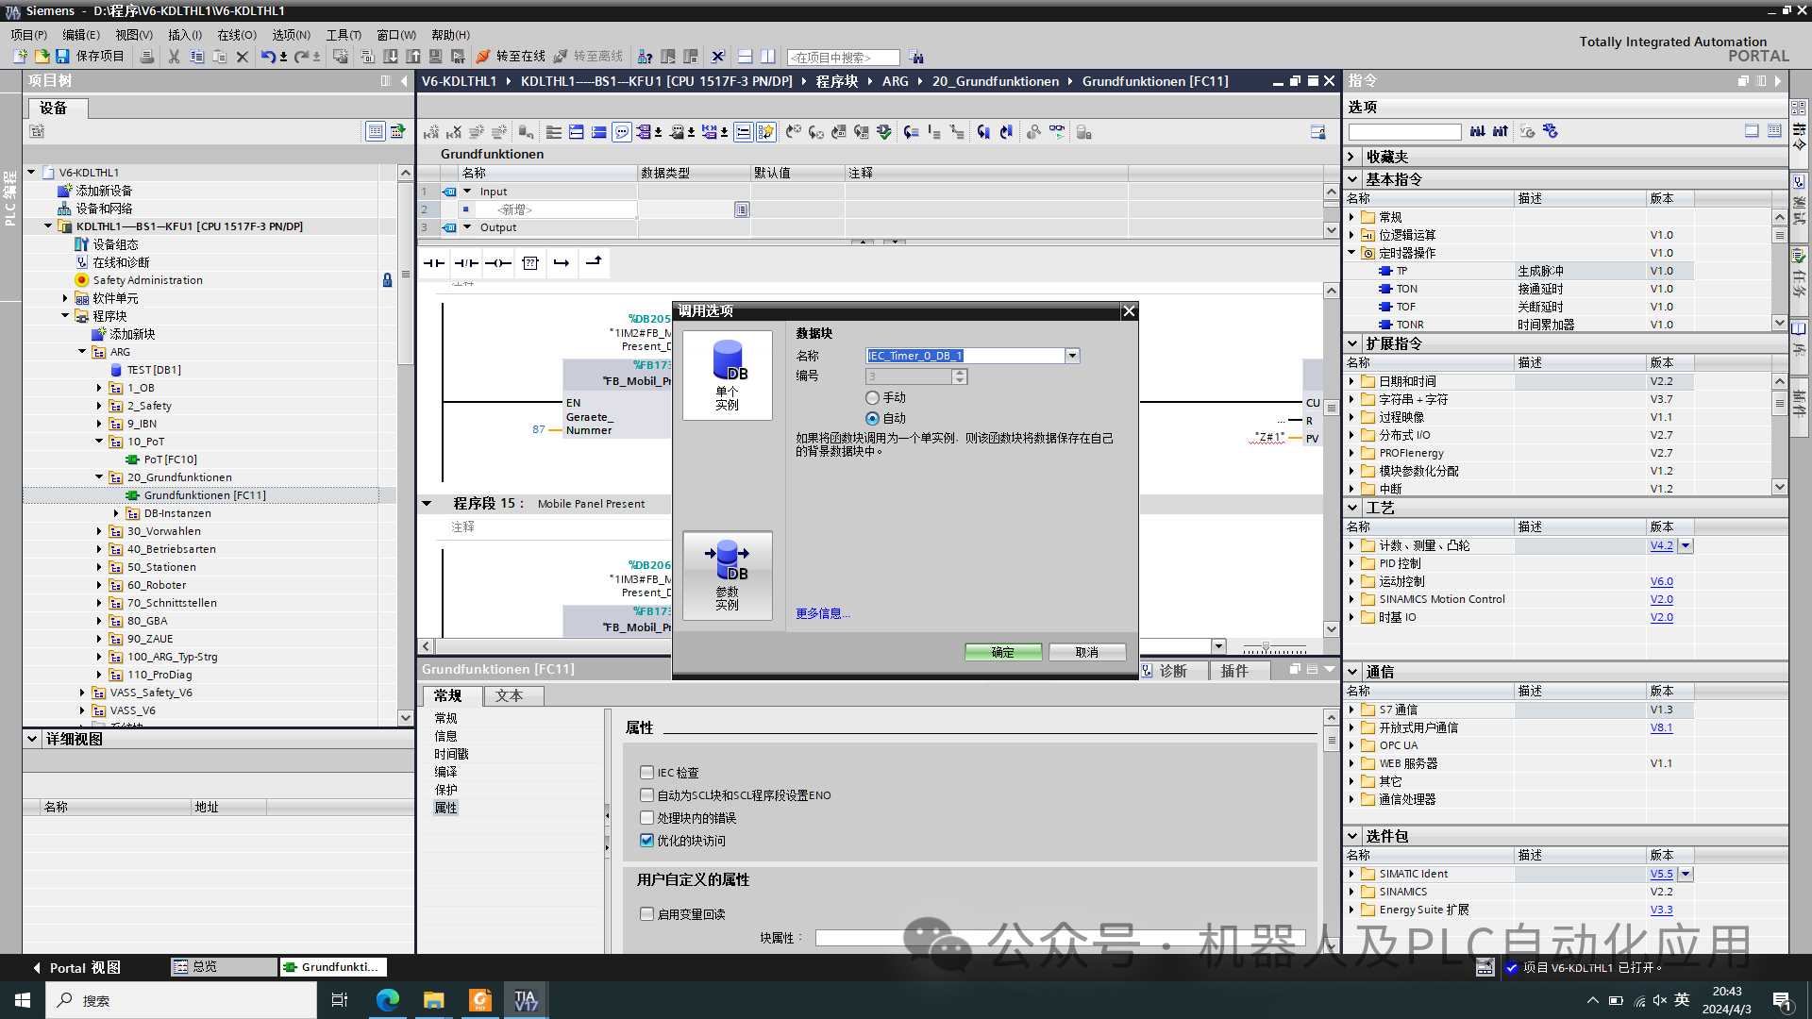The image size is (1812, 1019).
Task: Open File Explorer from taskbar
Action: pos(433,1000)
